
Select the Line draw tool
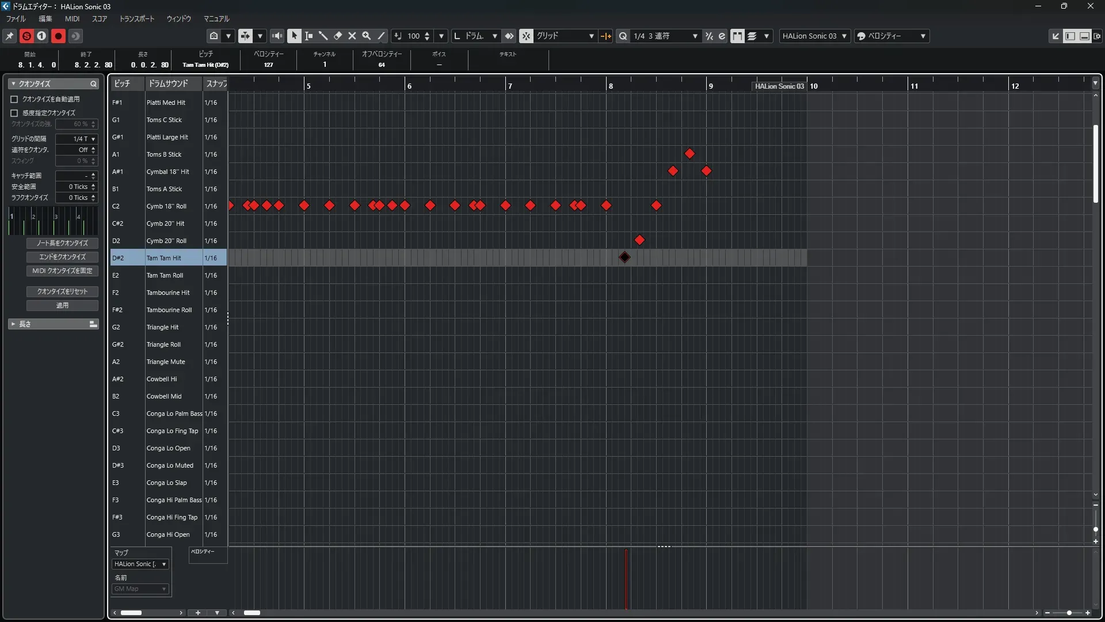(381, 36)
